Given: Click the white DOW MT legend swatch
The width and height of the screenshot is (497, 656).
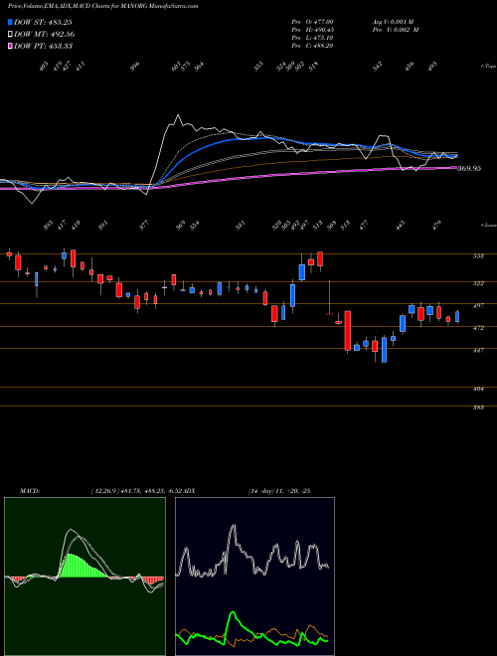Looking at the screenshot, I should click(11, 35).
